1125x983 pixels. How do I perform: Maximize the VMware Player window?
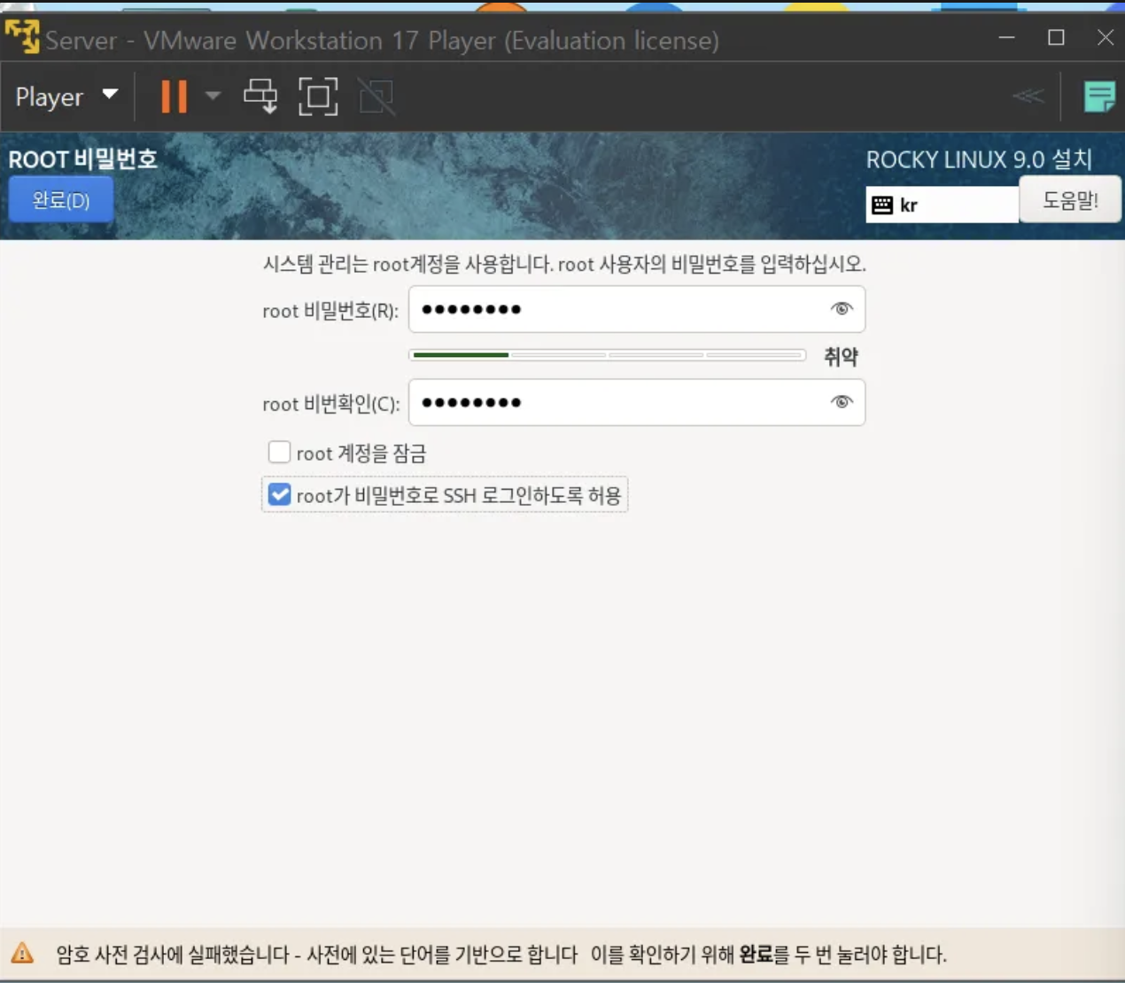pyautogui.click(x=1056, y=37)
